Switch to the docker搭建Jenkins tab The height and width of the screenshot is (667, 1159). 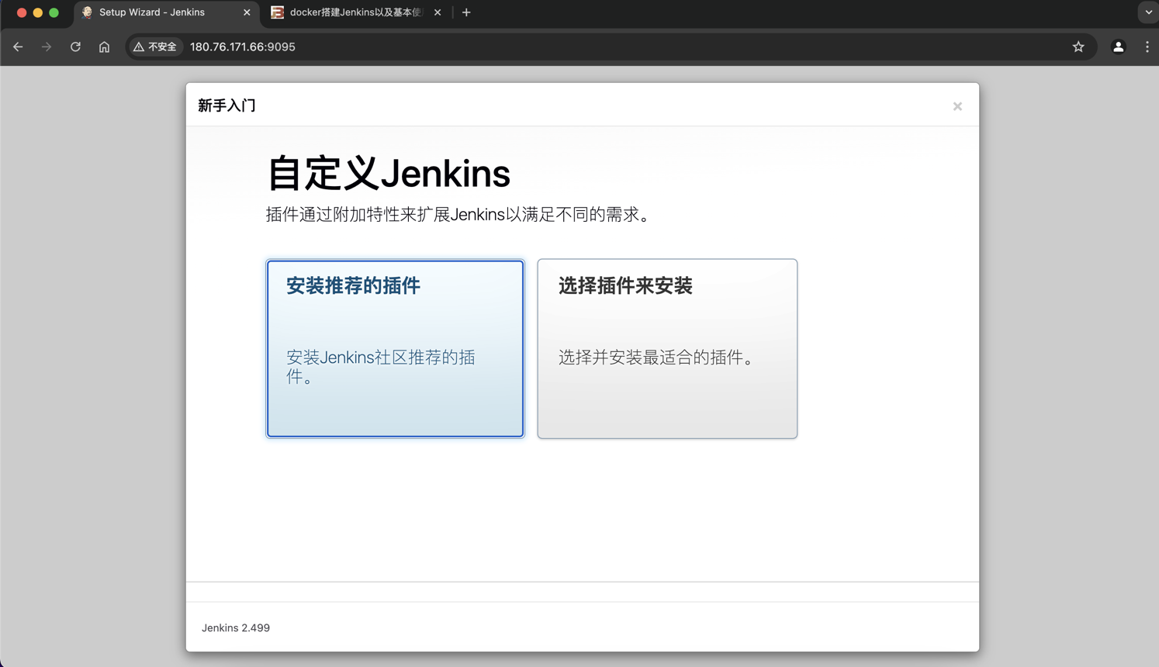point(355,12)
